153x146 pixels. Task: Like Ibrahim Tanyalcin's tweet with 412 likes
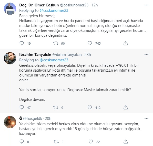click(90, 107)
